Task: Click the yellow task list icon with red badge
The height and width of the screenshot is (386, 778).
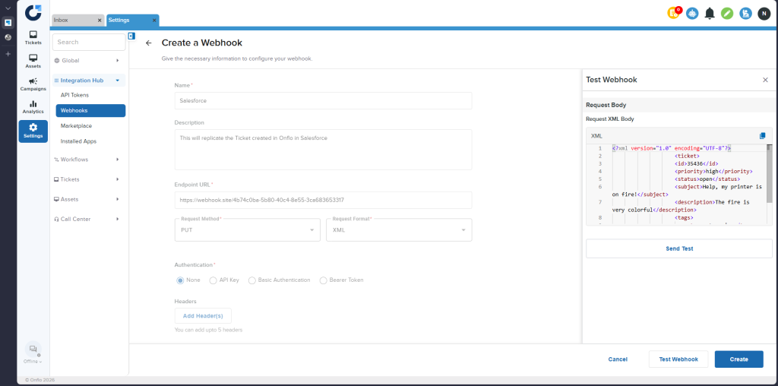Action: pos(674,13)
